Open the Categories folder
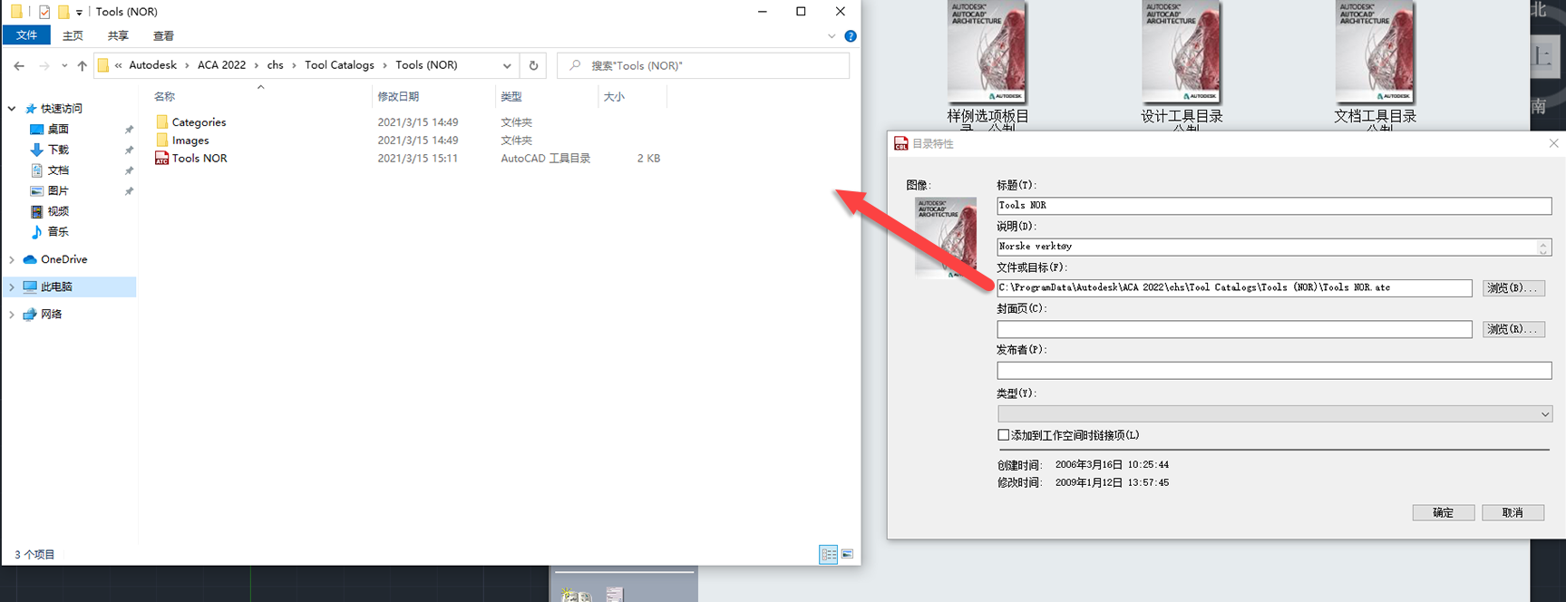This screenshot has width=1566, height=602. [190, 122]
